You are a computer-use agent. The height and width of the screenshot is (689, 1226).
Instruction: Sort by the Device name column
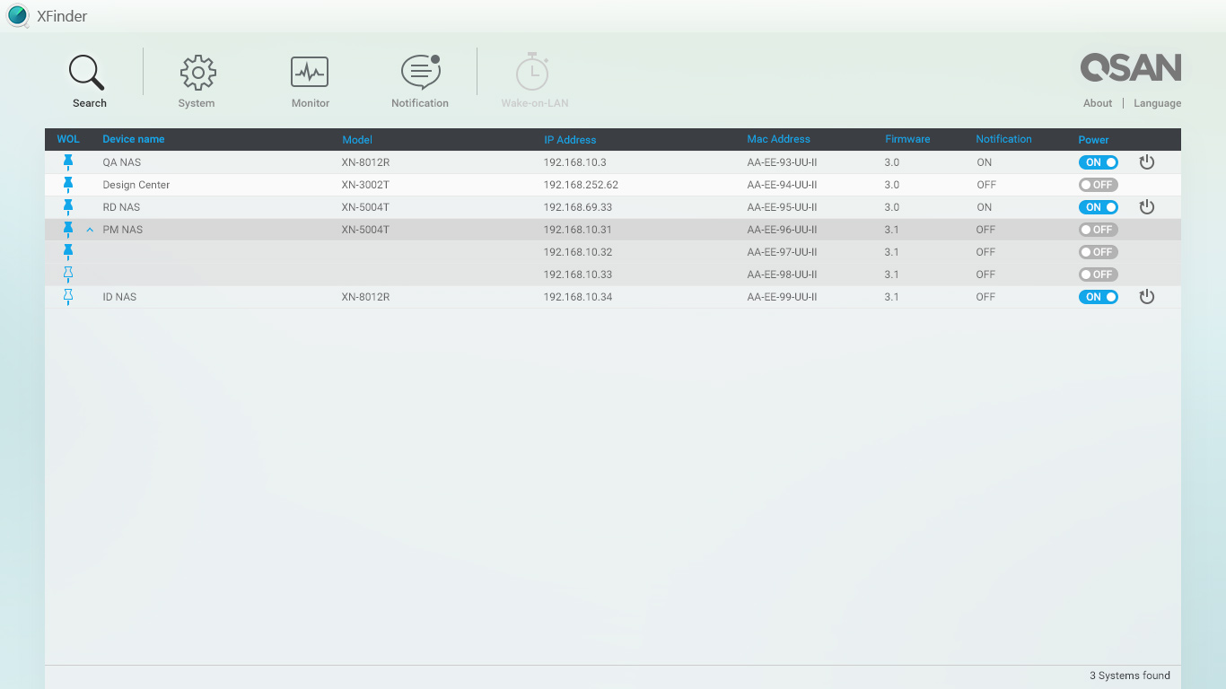[x=134, y=139]
